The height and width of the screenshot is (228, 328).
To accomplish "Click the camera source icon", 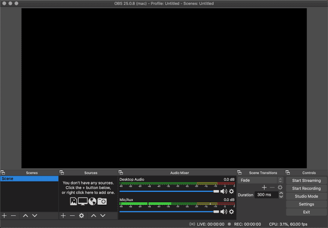I will point(102,201).
